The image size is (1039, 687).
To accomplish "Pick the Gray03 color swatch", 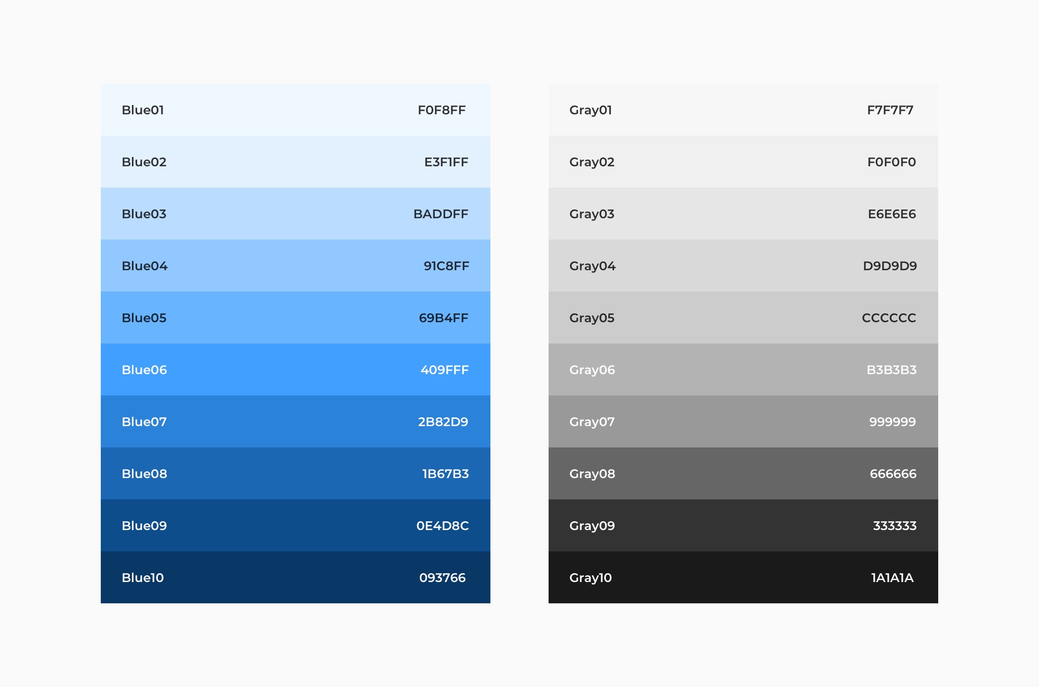I will point(743,214).
